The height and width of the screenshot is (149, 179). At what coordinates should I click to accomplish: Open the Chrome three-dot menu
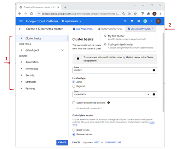[x=160, y=14]
